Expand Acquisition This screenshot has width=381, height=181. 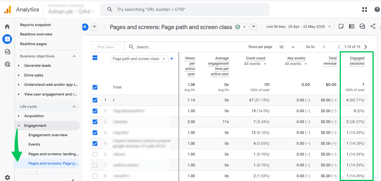point(19,116)
